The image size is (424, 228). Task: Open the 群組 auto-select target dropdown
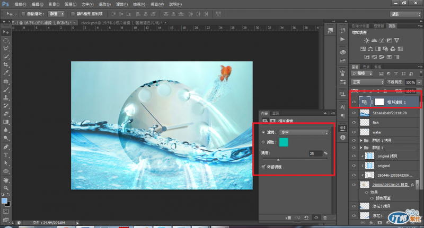coord(56,14)
